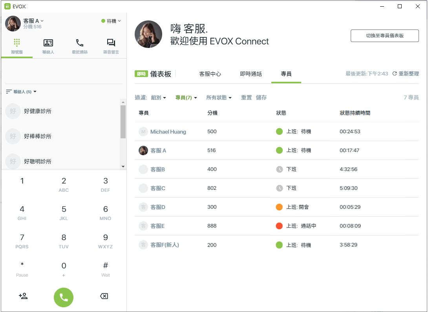Click 好健康診所 contact avatar
Image resolution: width=428 pixels, height=312 pixels.
(13, 111)
